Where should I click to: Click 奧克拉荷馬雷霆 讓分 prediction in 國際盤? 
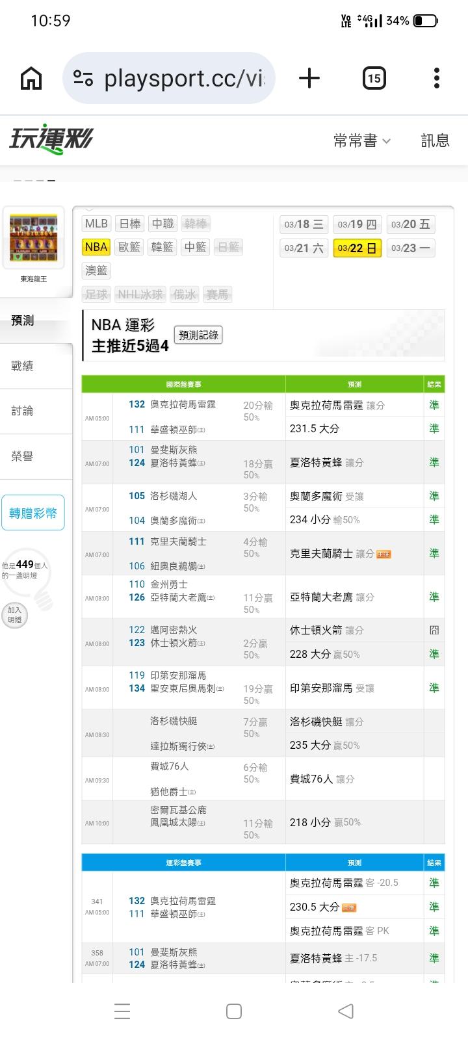(x=337, y=405)
